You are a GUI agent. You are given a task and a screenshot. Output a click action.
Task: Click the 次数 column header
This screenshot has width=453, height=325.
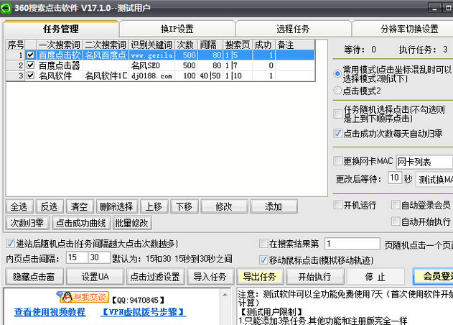pyautogui.click(x=186, y=45)
